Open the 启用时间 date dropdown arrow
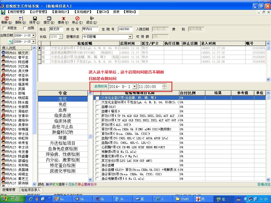The image size is (271, 203). [x=134, y=86]
